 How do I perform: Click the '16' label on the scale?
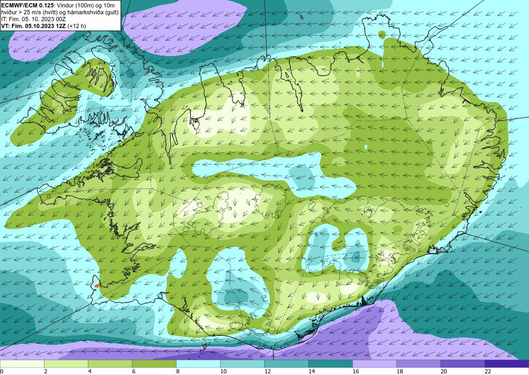[x=355, y=371]
